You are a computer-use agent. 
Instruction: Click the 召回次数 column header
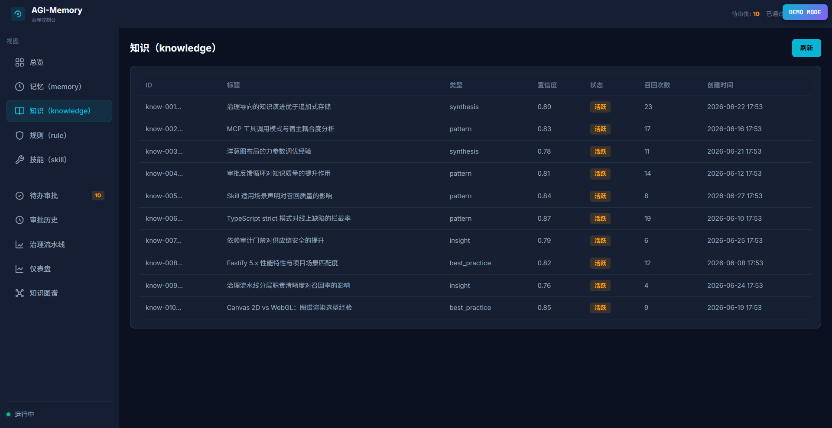657,85
